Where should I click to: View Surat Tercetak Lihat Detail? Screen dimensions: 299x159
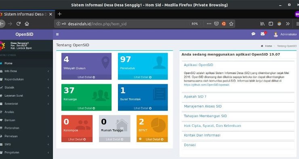click(x=143, y=108)
